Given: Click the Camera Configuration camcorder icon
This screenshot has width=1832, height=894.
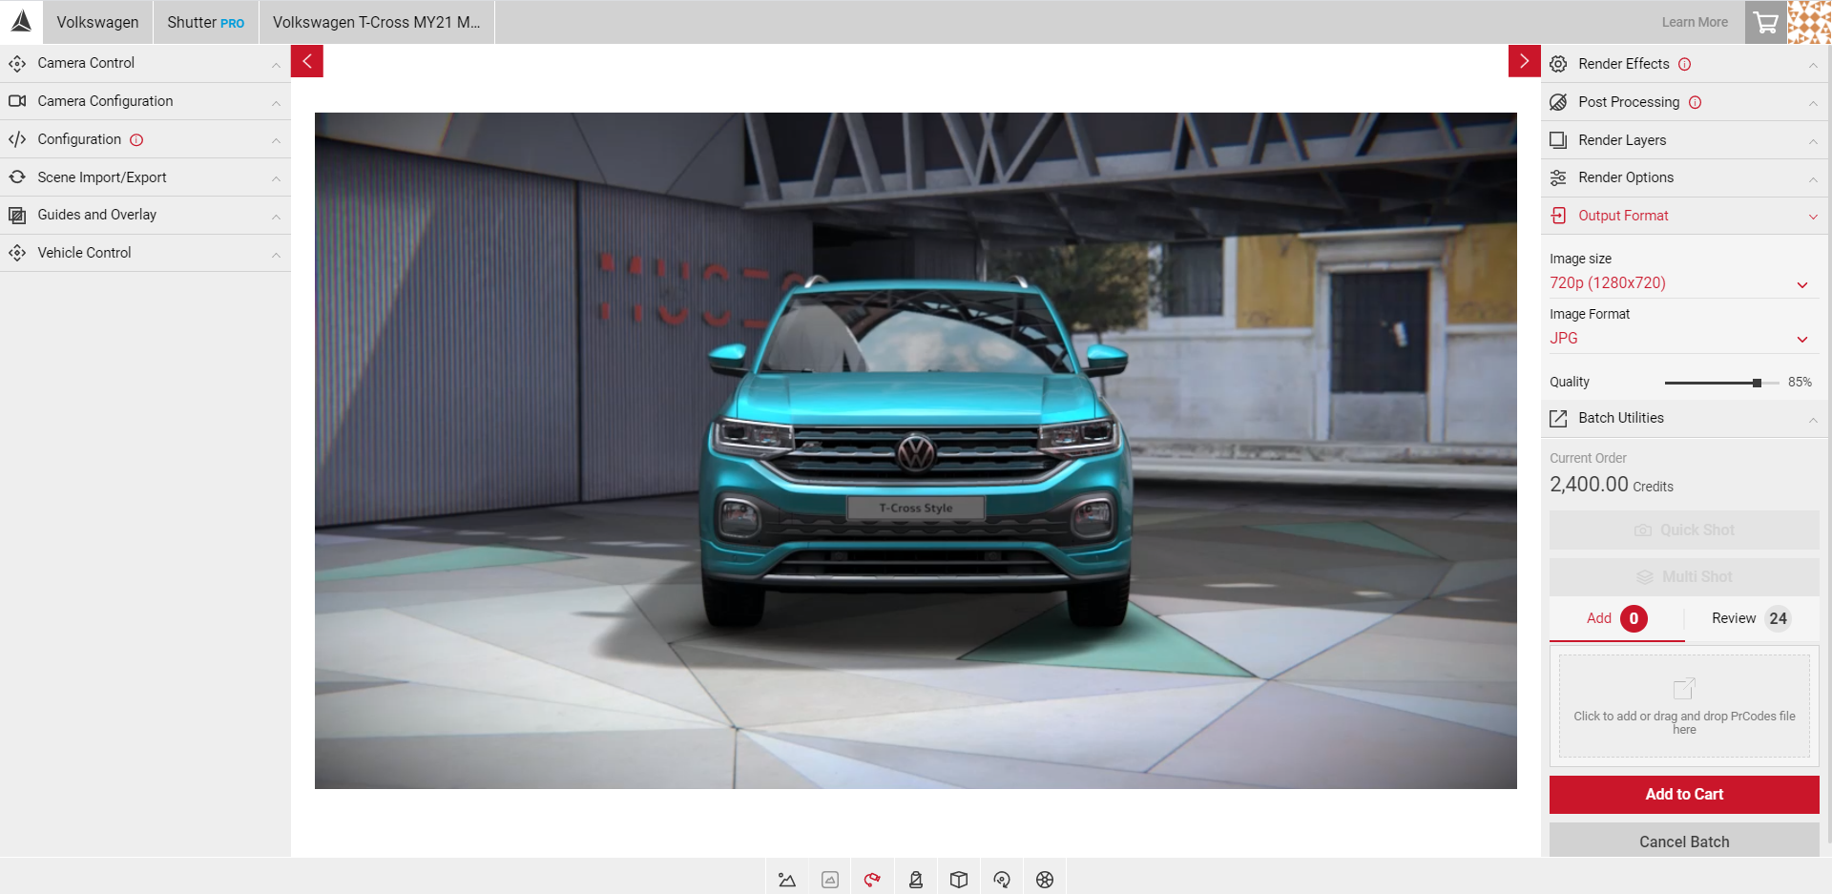Looking at the screenshot, I should (x=17, y=101).
